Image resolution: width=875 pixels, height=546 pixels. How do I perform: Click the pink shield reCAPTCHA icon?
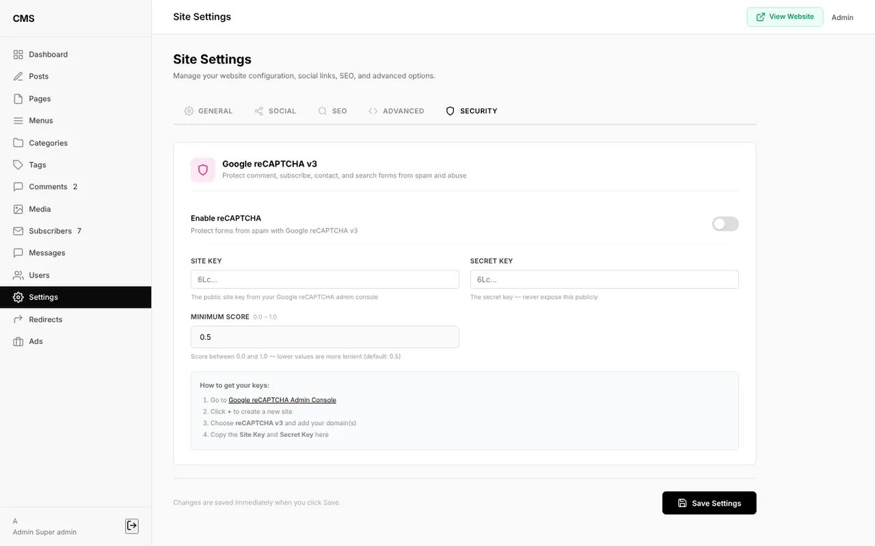coord(203,170)
